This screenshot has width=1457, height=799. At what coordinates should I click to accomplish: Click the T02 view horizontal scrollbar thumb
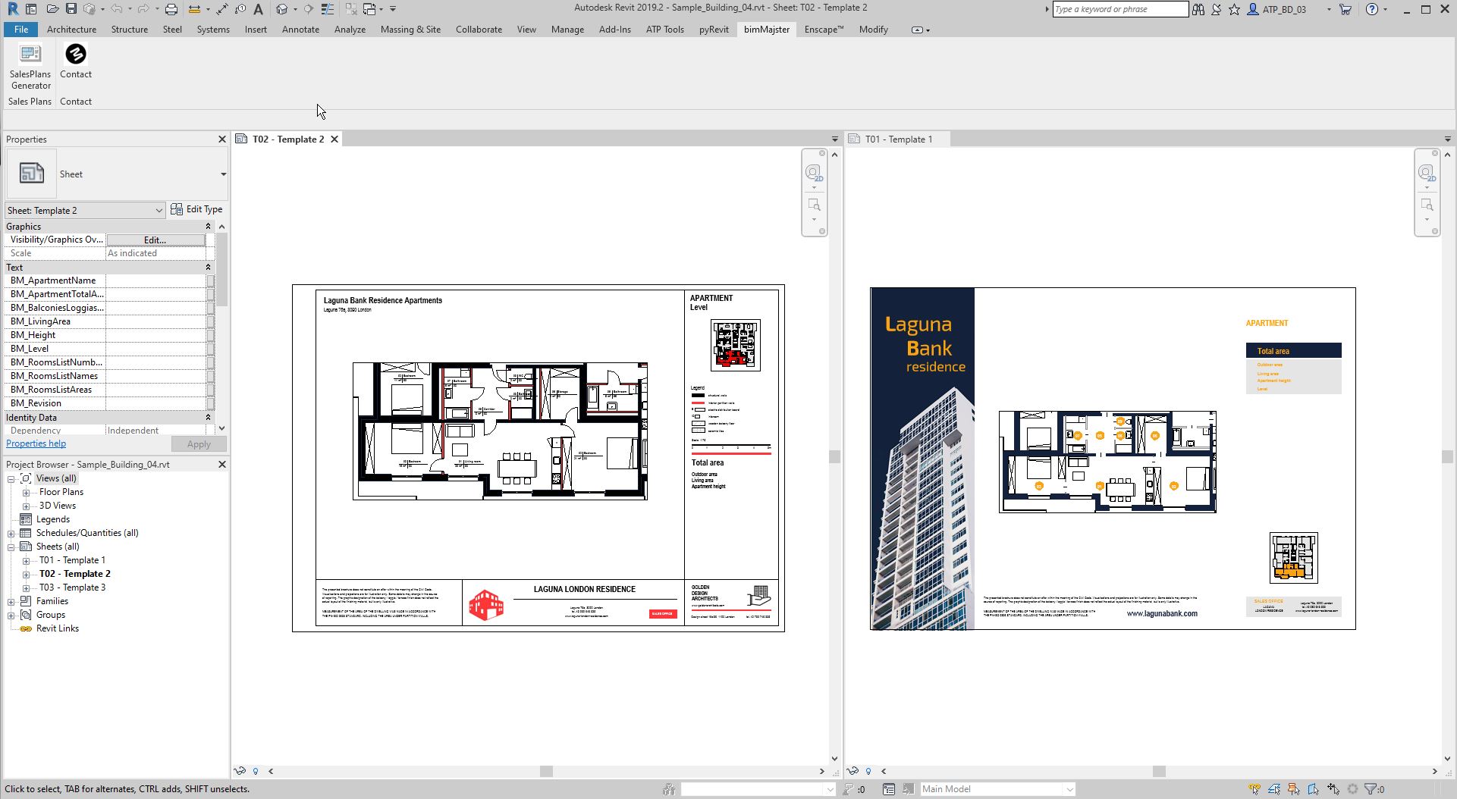[546, 772]
